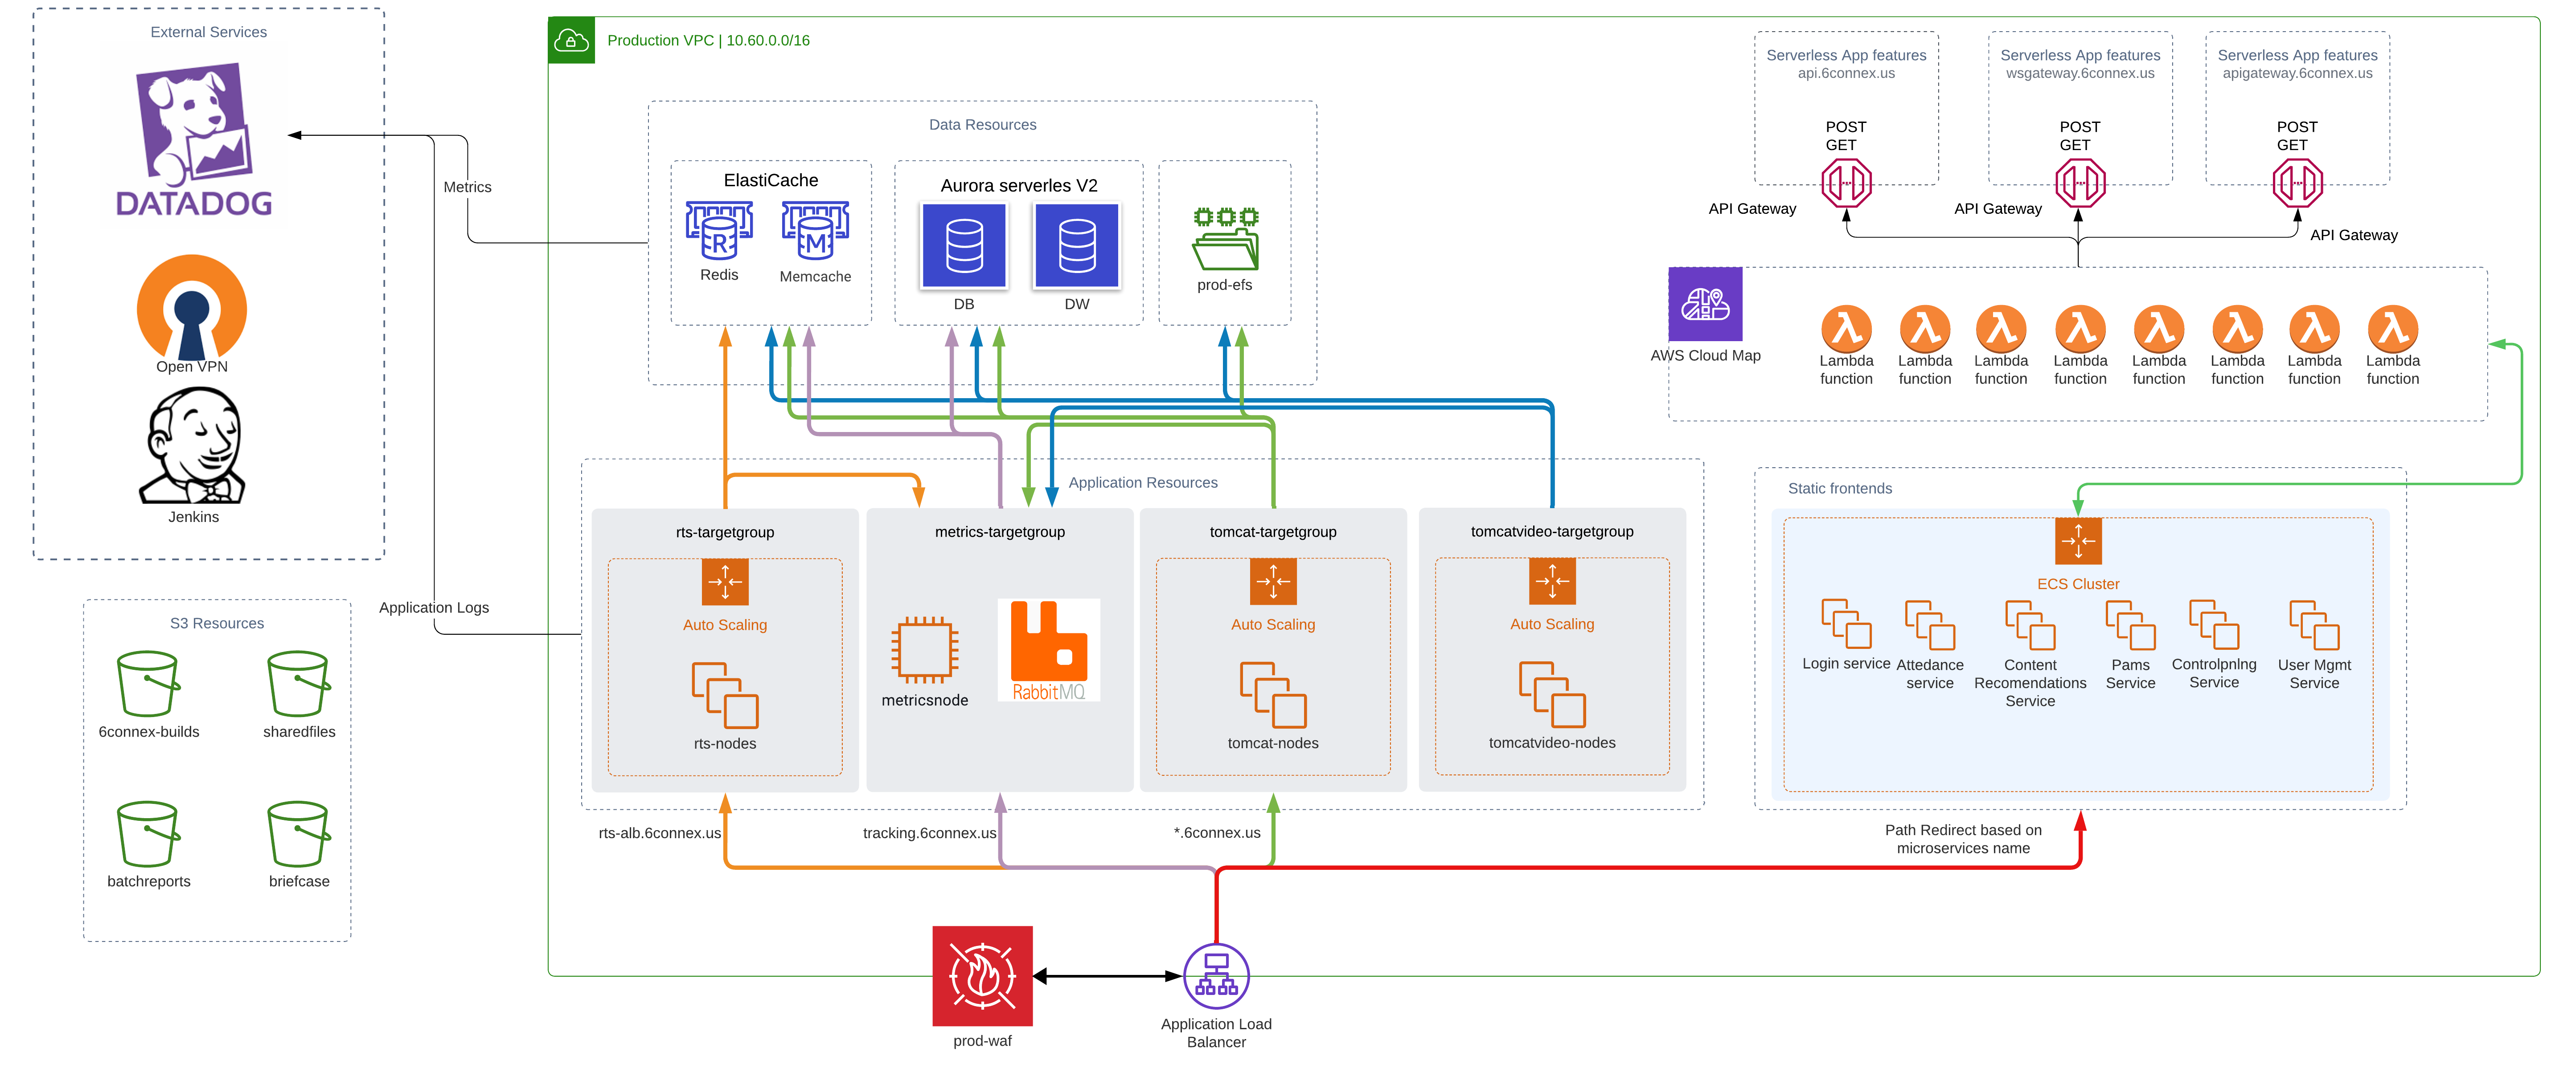Image resolution: width=2576 pixels, height=1068 pixels.
Task: Click the Controlpnlng Service icon
Action: click(x=2214, y=624)
